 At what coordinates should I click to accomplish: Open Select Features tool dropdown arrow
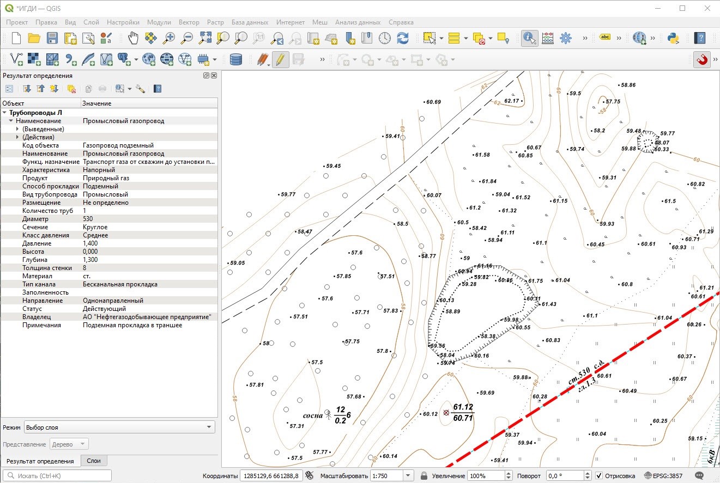tap(441, 38)
